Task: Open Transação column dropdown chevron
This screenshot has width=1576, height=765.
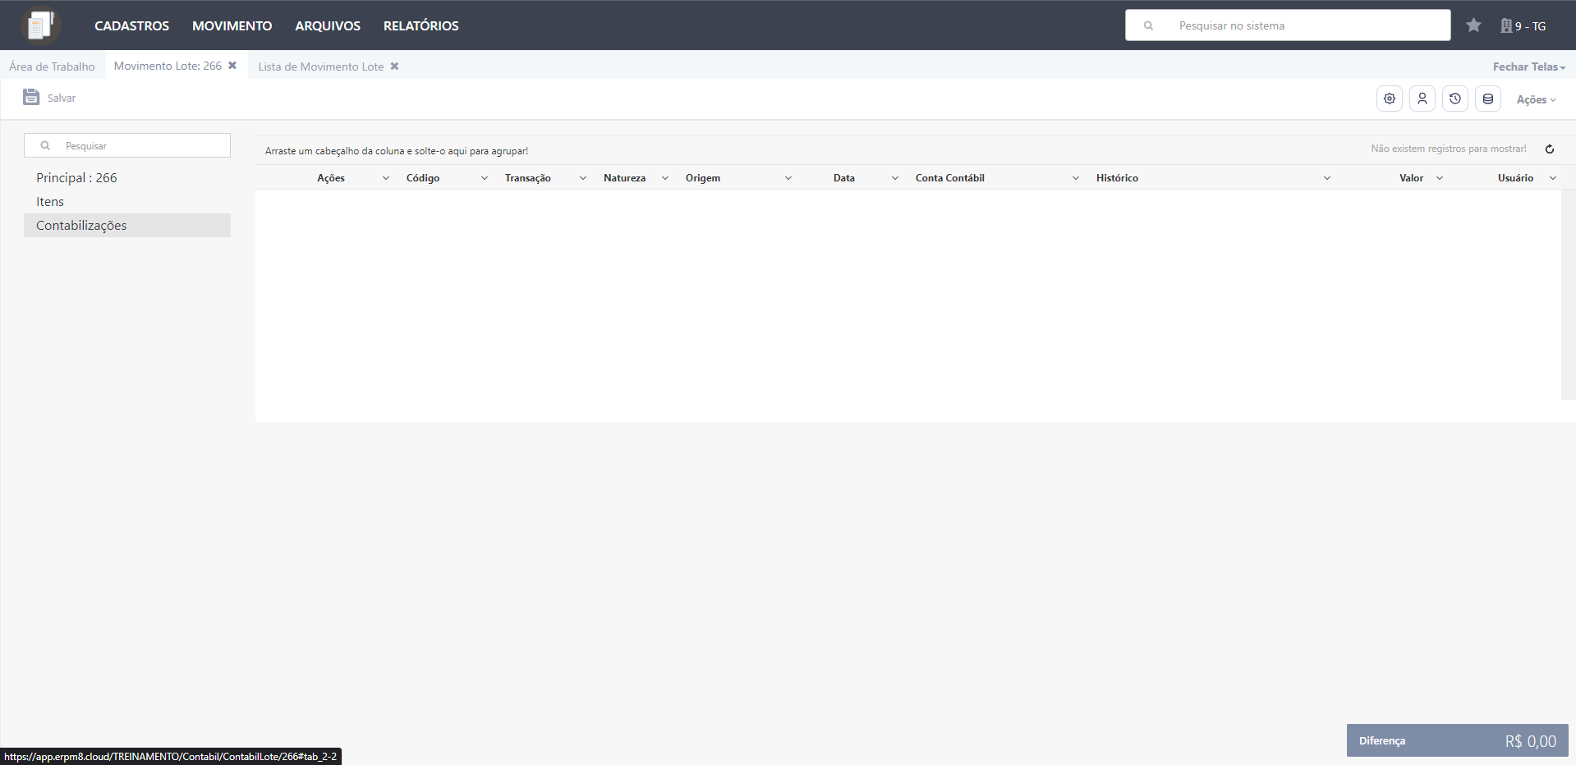Action: (x=583, y=178)
